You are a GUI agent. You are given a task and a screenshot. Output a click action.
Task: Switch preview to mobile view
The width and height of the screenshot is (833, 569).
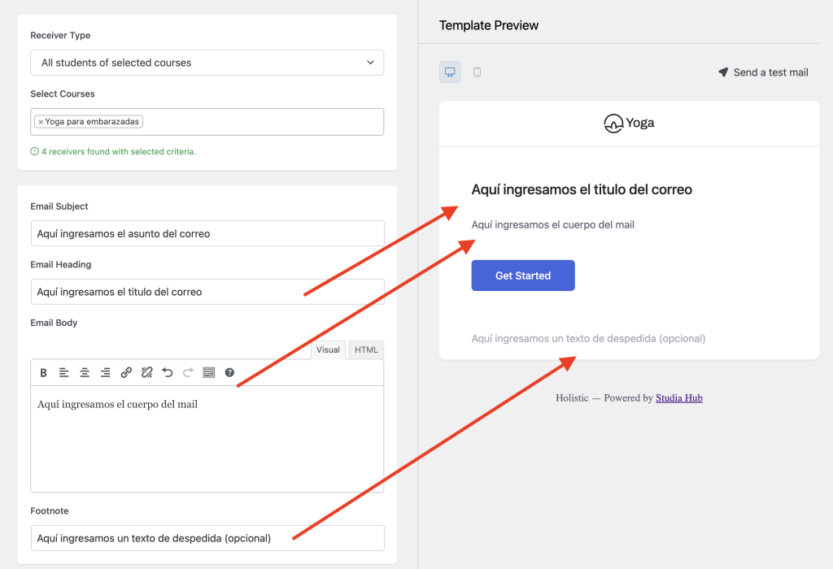tap(477, 72)
